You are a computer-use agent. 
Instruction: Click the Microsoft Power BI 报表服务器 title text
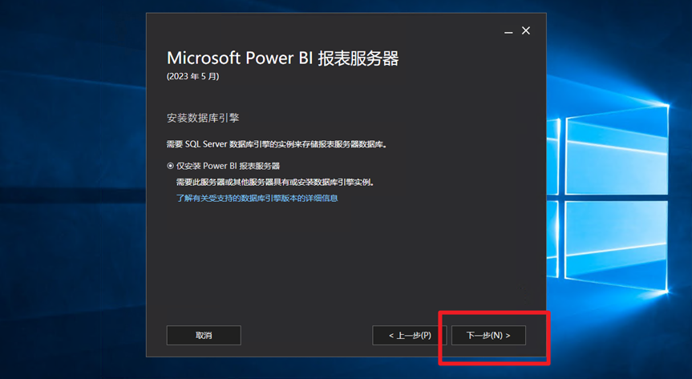(x=282, y=58)
